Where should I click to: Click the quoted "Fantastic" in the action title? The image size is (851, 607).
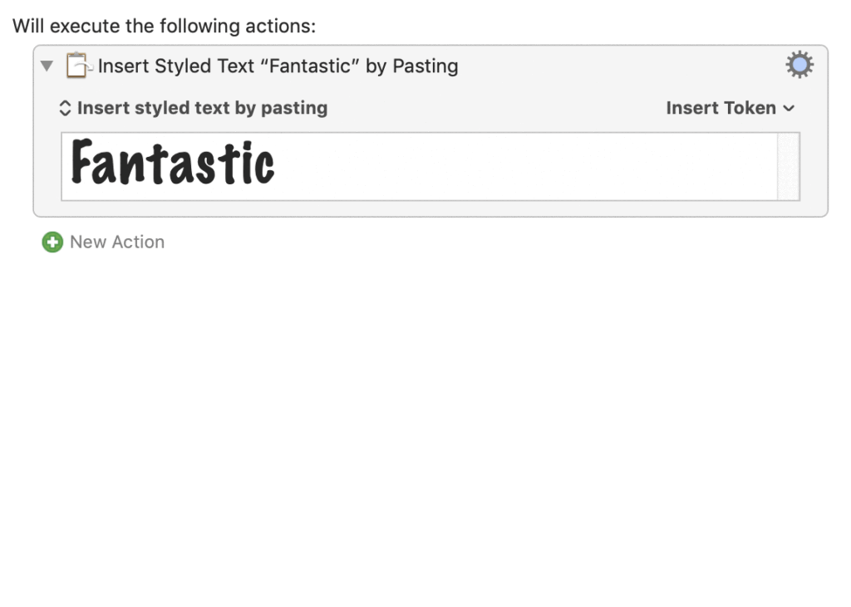tap(310, 66)
